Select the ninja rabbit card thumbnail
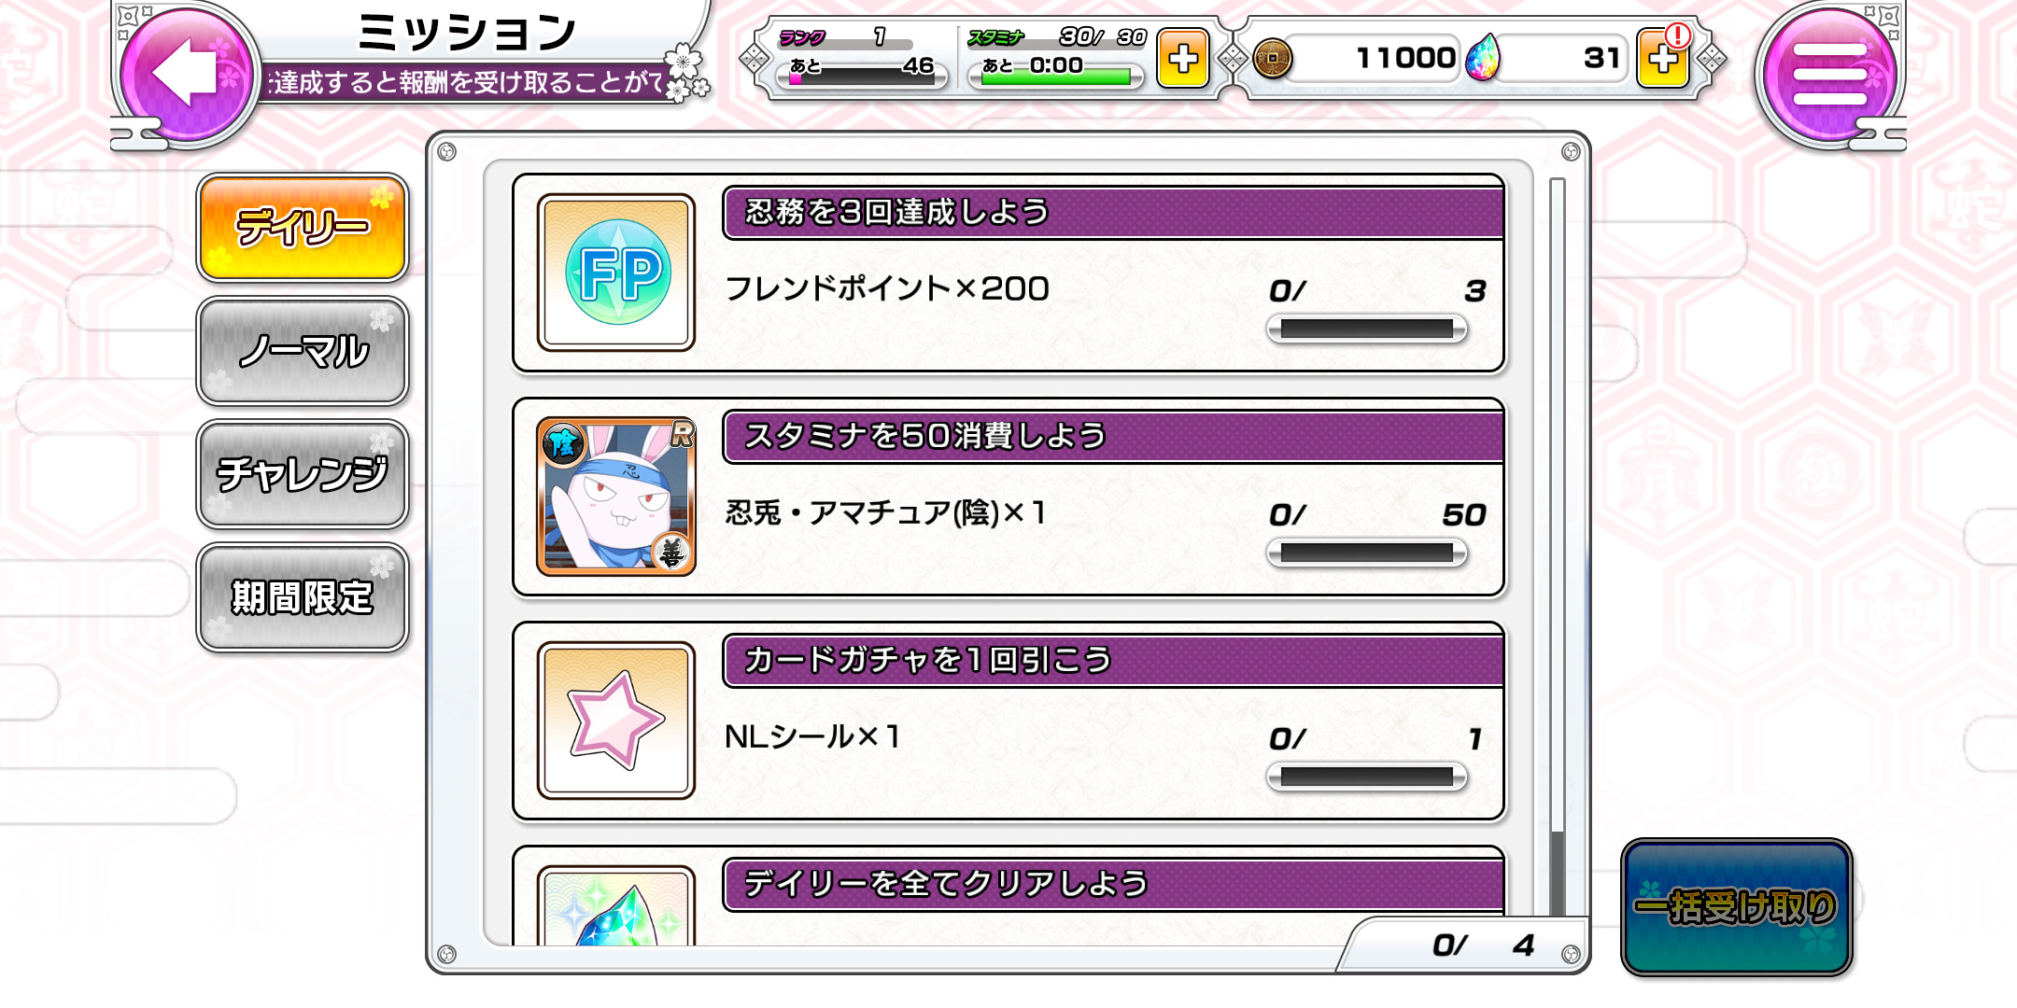Image resolution: width=2017 pixels, height=1008 pixels. pyautogui.click(x=616, y=497)
